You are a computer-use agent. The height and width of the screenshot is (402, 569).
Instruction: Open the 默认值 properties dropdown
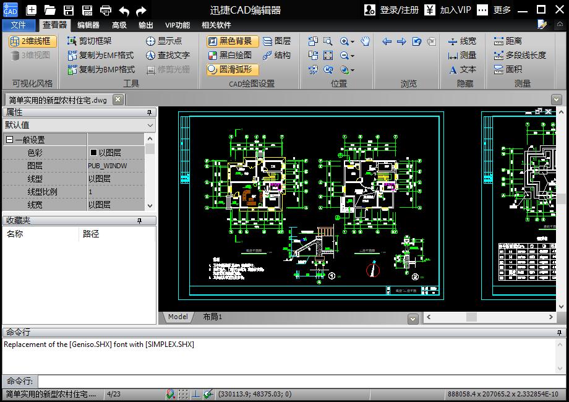click(x=150, y=125)
